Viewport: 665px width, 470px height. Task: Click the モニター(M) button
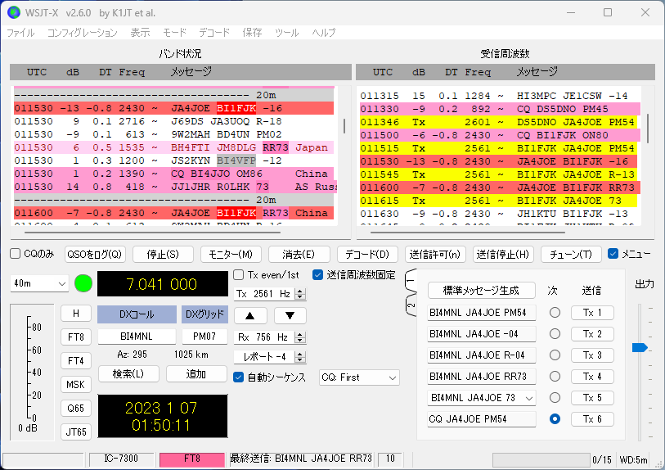(231, 255)
